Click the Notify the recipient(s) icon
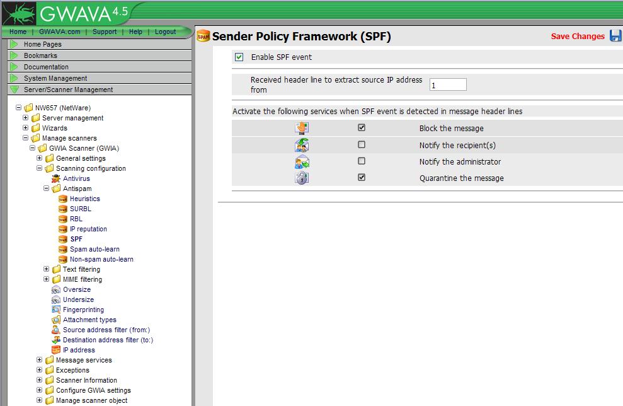Viewport: 623px width, 406px height. pyautogui.click(x=302, y=145)
